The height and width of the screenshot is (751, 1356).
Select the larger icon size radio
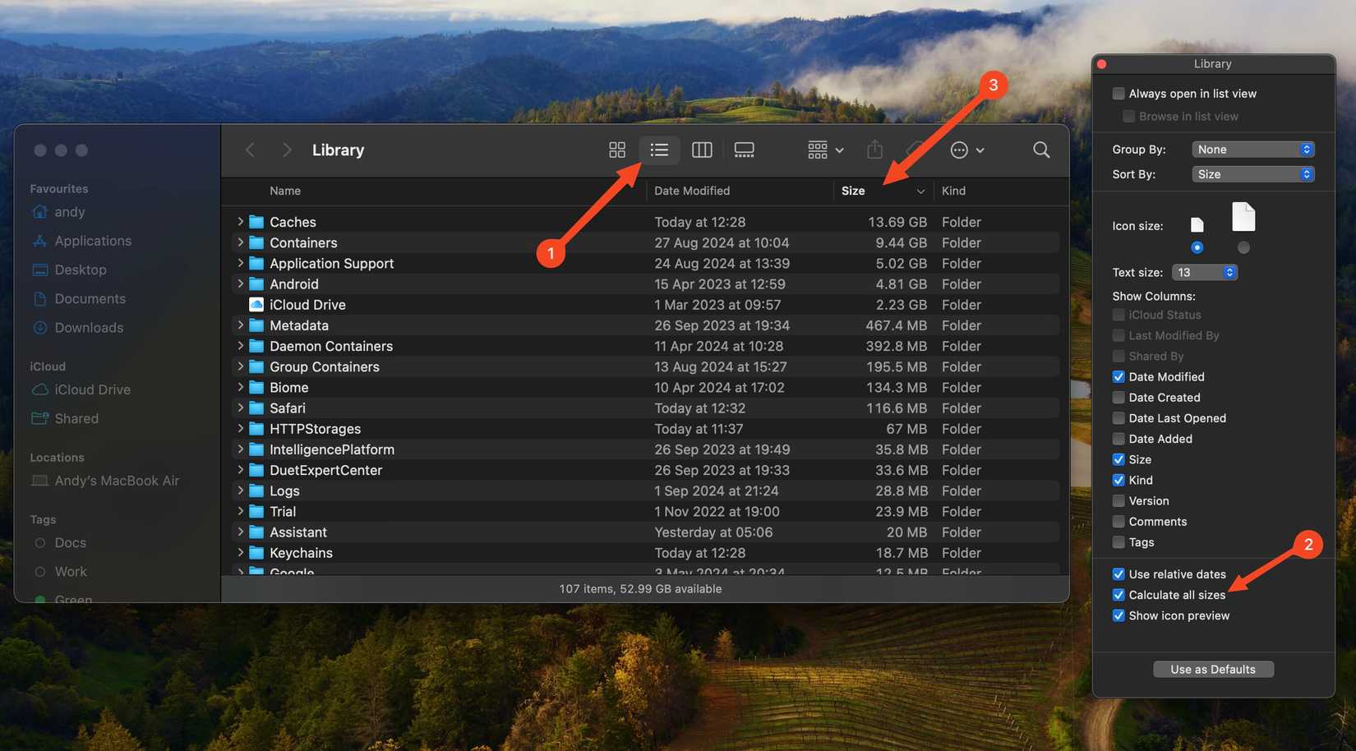[1243, 247]
